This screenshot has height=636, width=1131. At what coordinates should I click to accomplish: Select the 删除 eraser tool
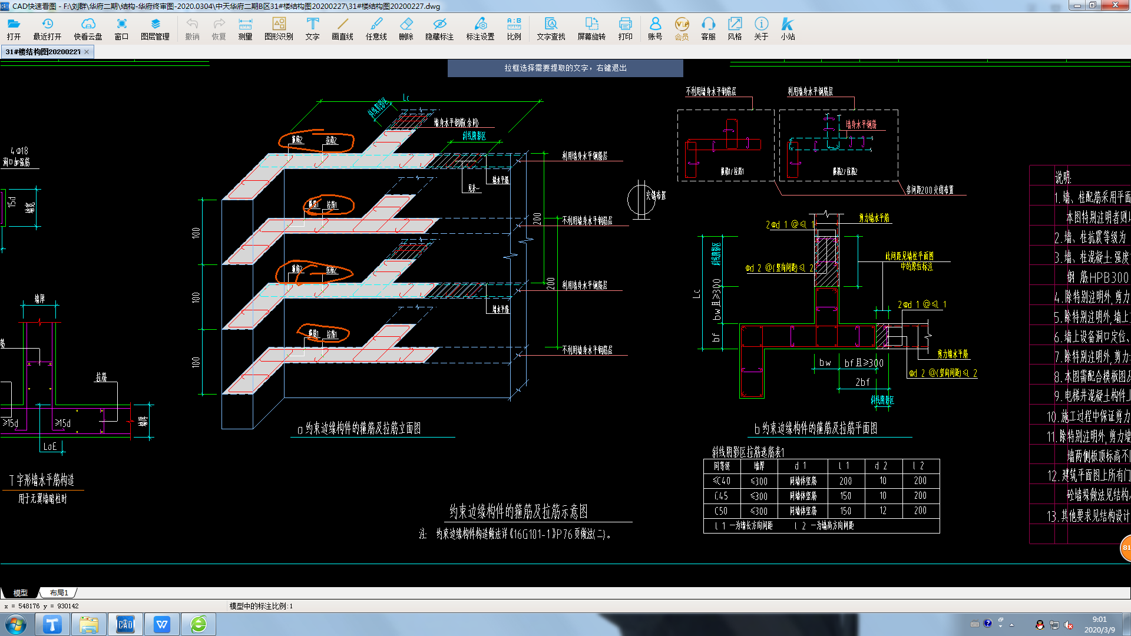click(x=406, y=29)
